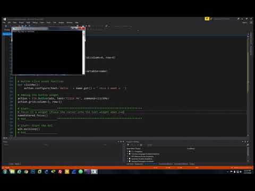Click the Visual Studio taskbar icon

[88, 171]
